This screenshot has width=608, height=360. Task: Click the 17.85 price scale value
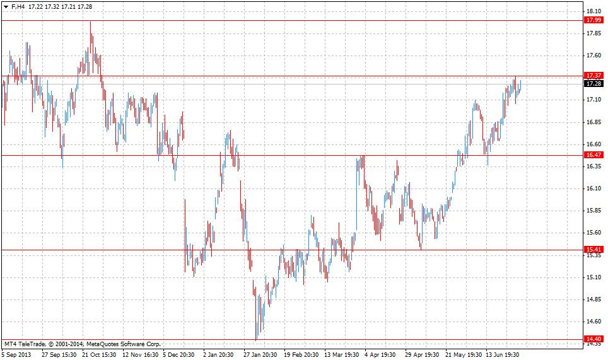593,33
